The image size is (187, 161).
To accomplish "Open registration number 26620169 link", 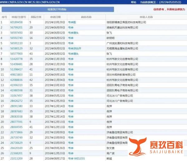I will tap(16, 148).
